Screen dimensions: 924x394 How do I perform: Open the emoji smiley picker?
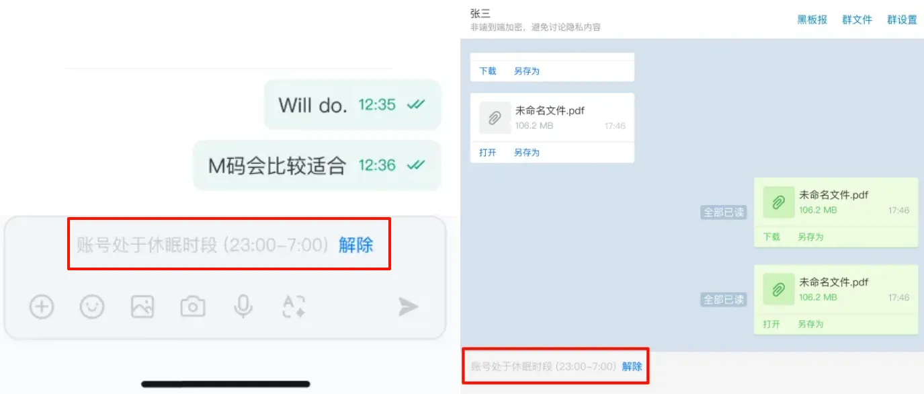[x=92, y=307]
